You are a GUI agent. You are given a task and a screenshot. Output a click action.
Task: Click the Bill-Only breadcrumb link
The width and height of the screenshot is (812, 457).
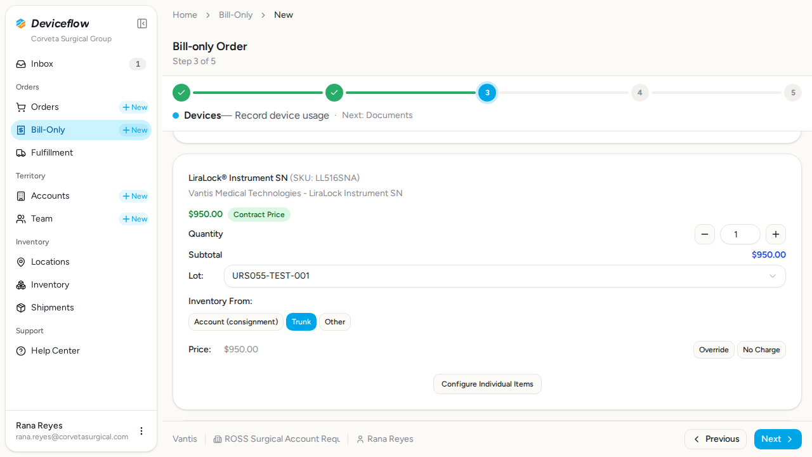click(x=236, y=15)
